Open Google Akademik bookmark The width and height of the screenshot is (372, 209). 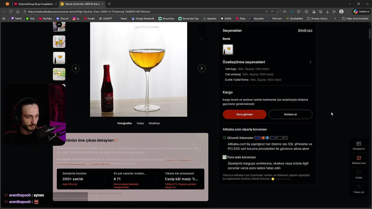(143, 19)
